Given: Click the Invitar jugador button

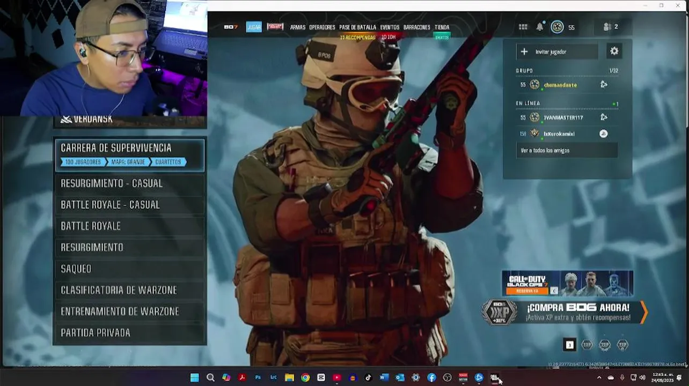Looking at the screenshot, I should click(558, 51).
